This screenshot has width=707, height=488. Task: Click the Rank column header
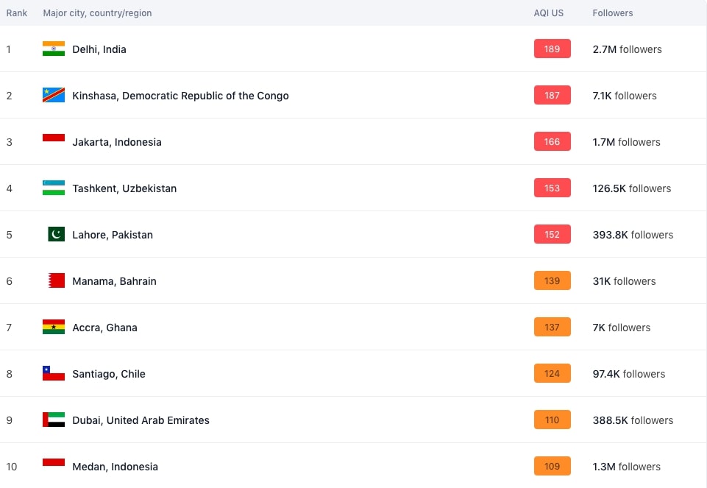coord(17,13)
